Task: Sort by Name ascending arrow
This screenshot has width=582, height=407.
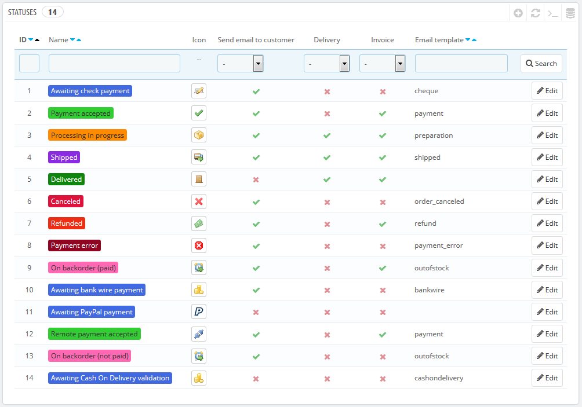Action: 79,40
